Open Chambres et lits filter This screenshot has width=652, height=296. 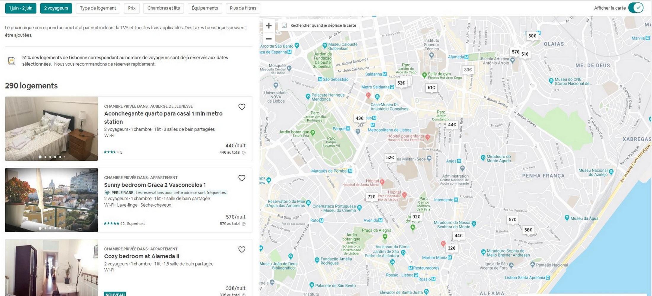164,8
